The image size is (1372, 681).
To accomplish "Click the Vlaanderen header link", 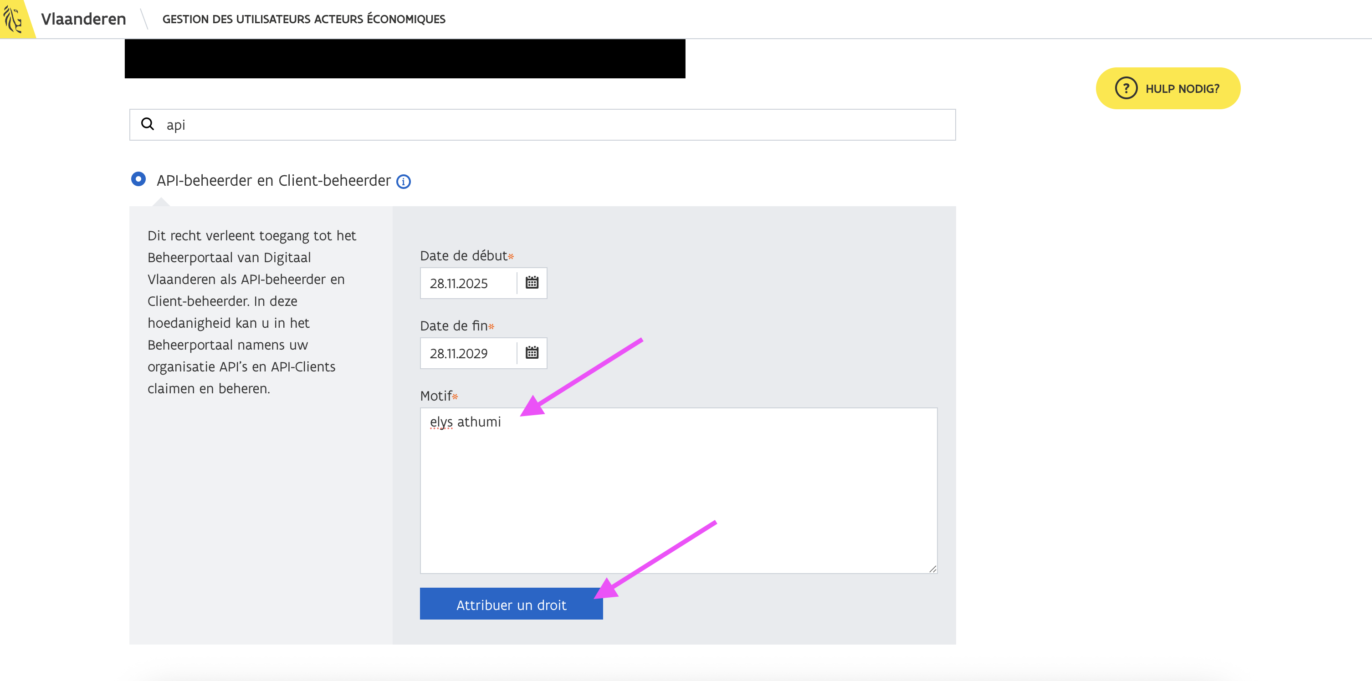I will pos(83,19).
